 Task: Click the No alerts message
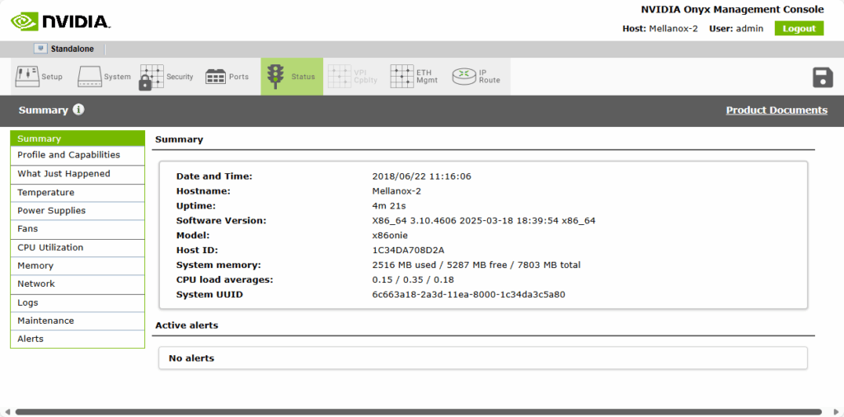pyautogui.click(x=191, y=358)
